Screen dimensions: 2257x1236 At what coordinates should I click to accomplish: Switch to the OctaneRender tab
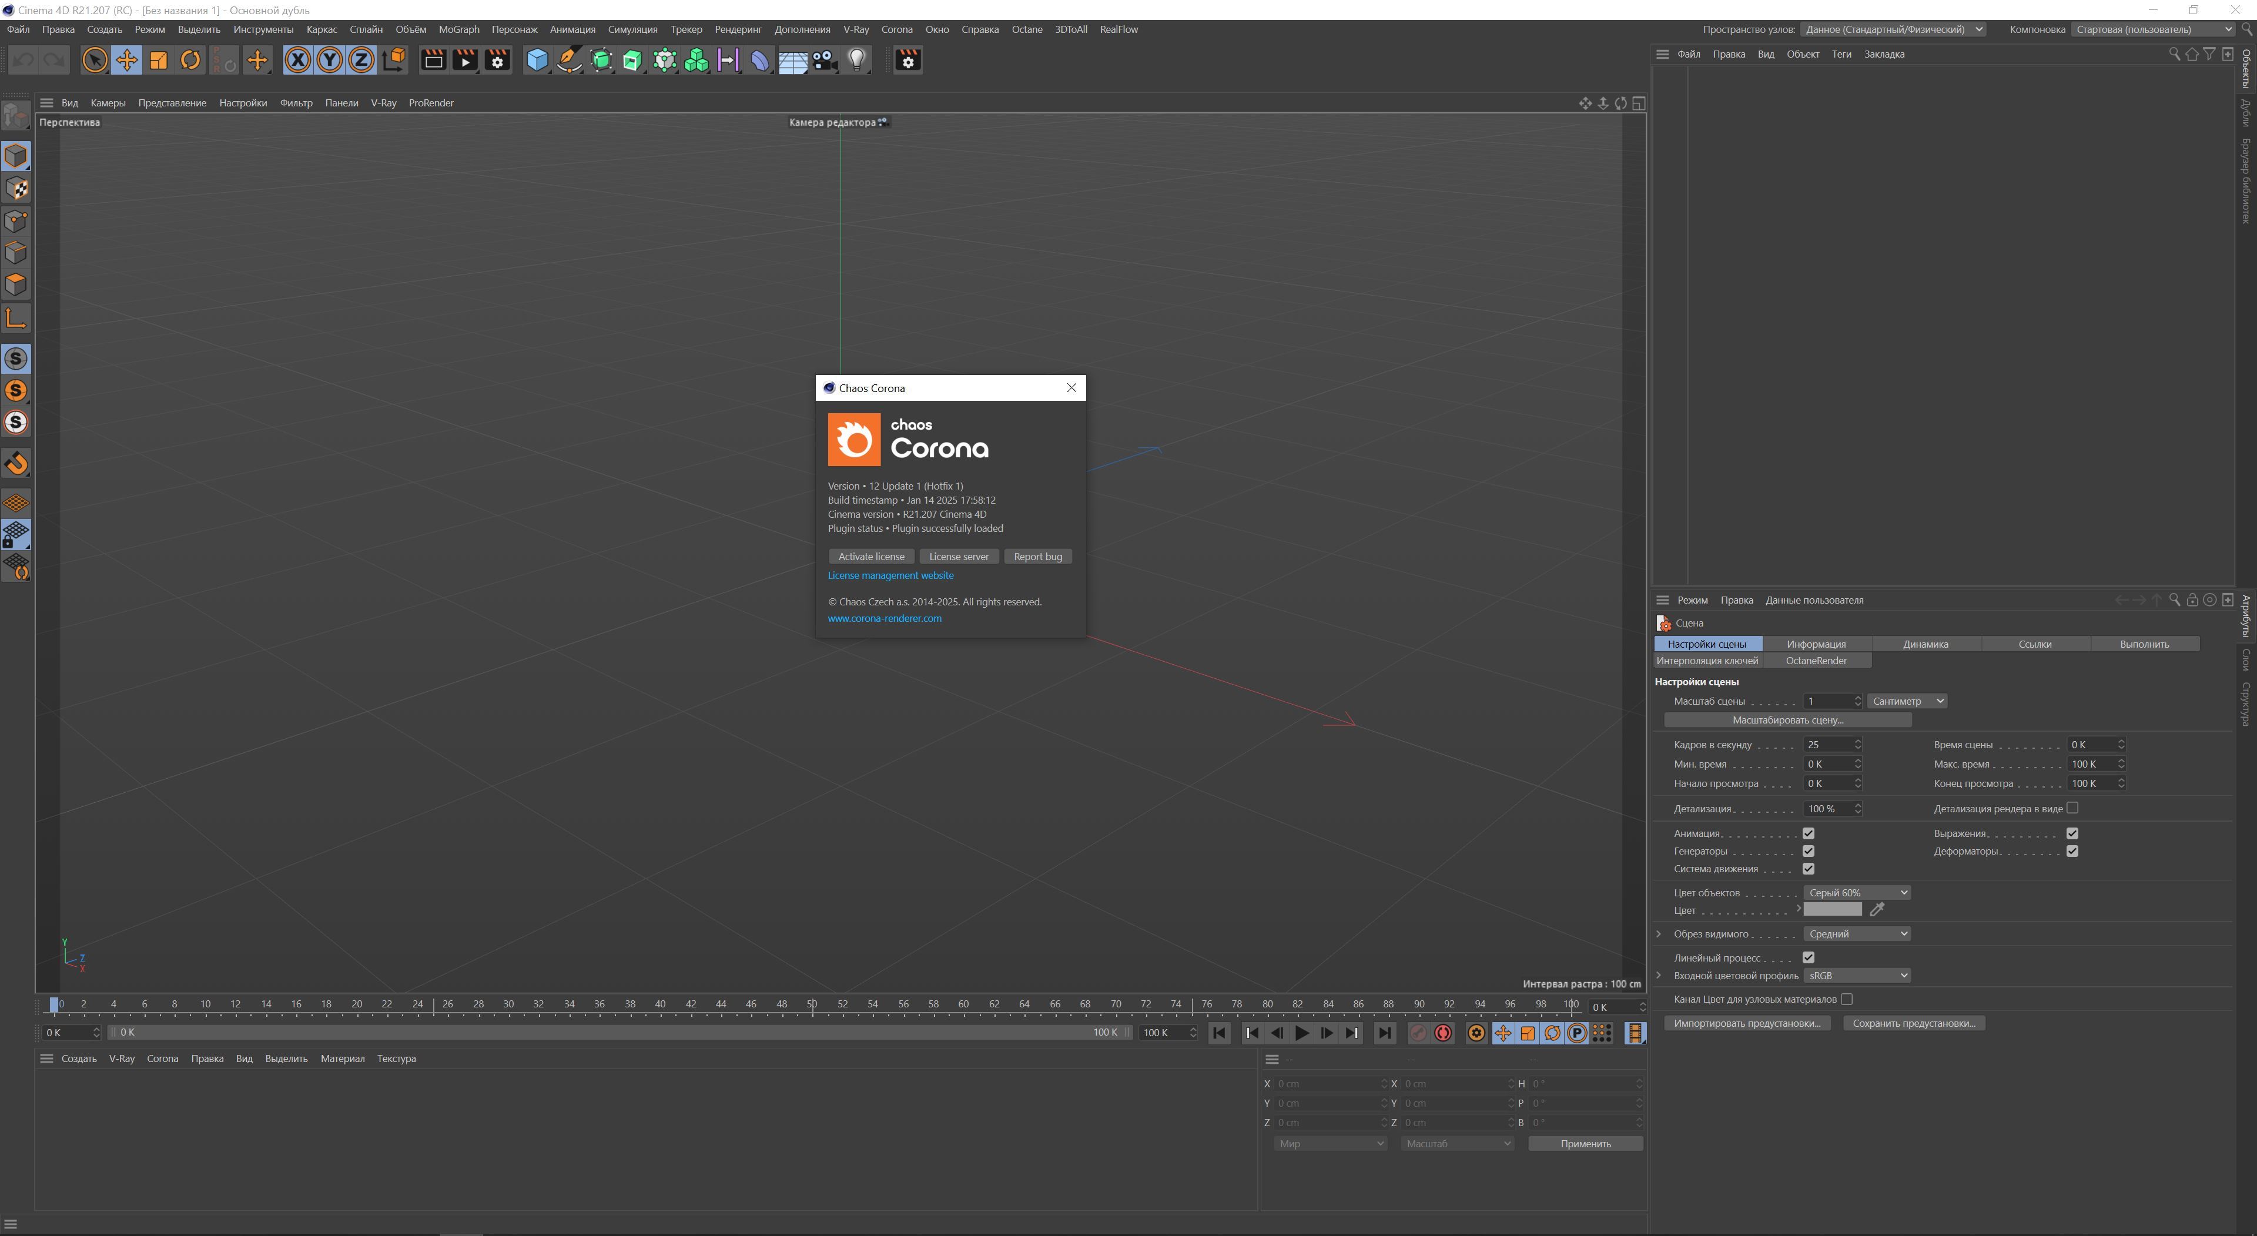coord(1816,661)
